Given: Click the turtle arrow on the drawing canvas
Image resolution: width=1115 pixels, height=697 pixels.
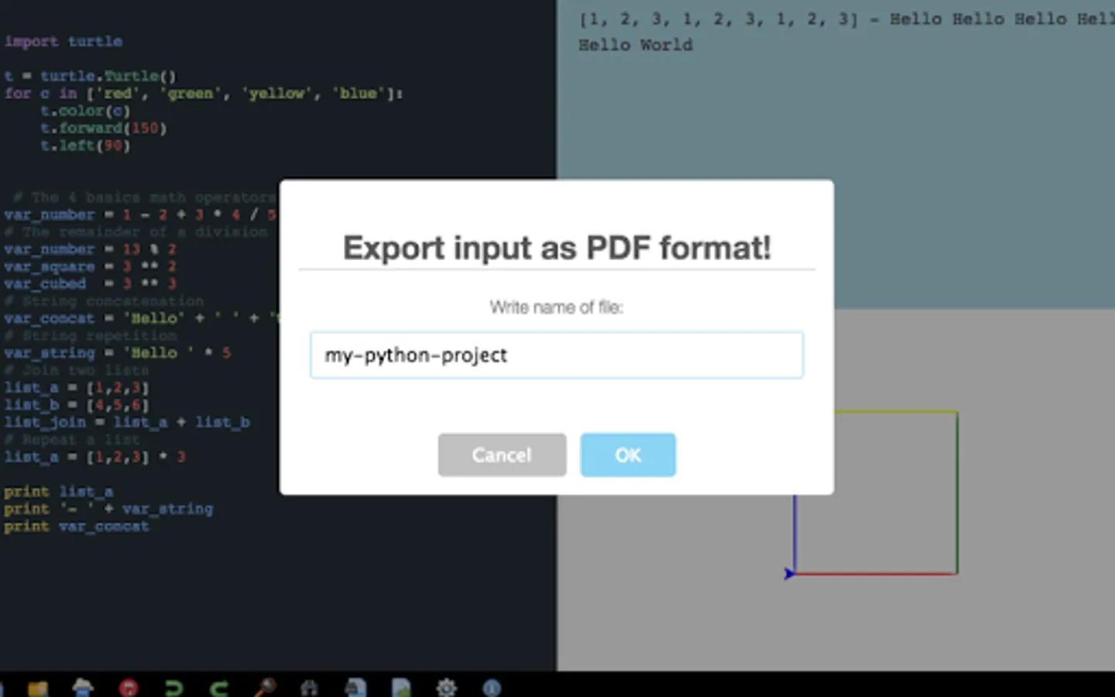Looking at the screenshot, I should point(789,574).
